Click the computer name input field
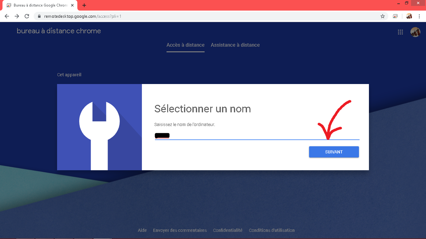This screenshot has width=426, height=239. coord(257,135)
